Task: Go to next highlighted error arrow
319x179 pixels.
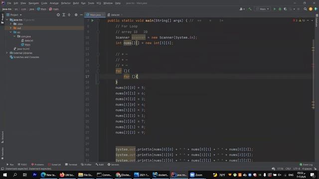Action: [313, 20]
